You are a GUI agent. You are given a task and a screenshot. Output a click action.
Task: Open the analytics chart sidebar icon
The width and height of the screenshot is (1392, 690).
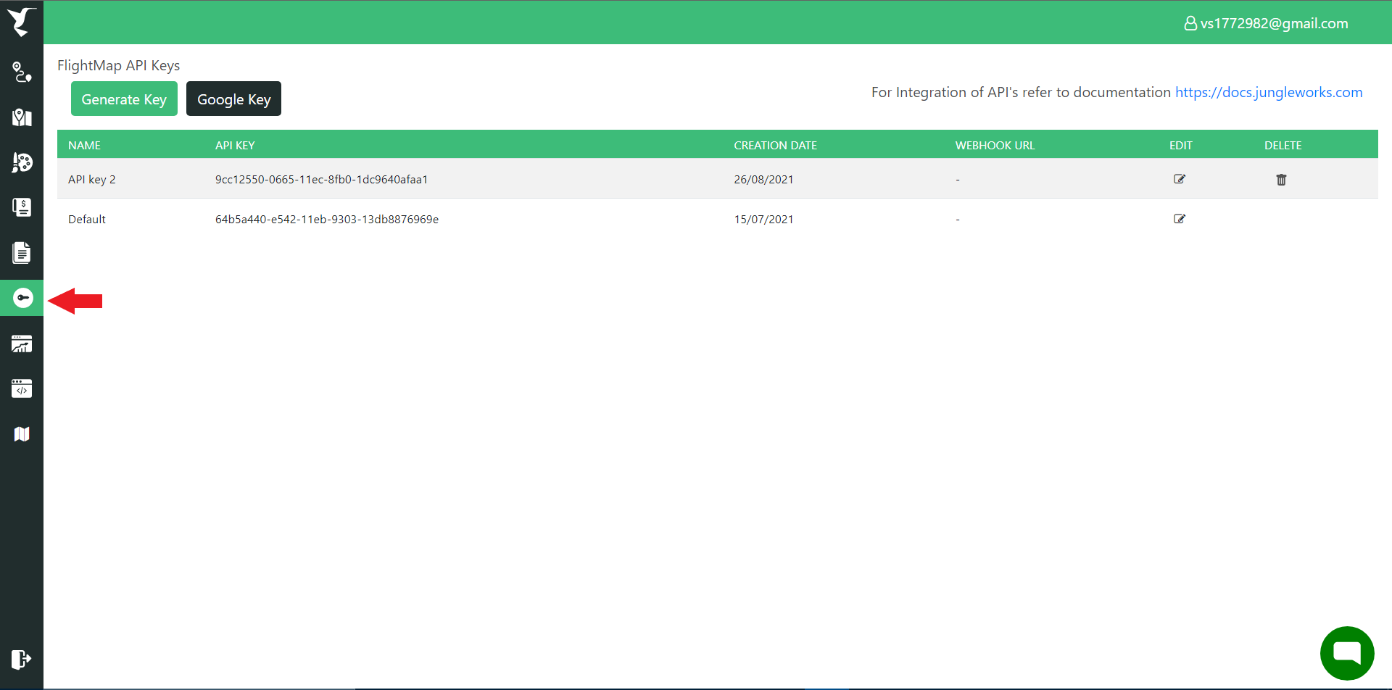point(22,344)
